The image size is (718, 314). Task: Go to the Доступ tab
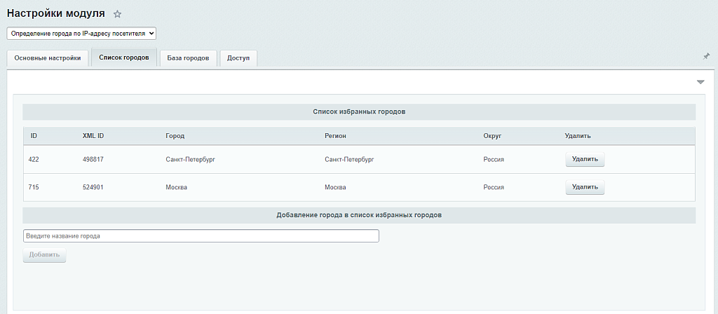[x=238, y=58]
